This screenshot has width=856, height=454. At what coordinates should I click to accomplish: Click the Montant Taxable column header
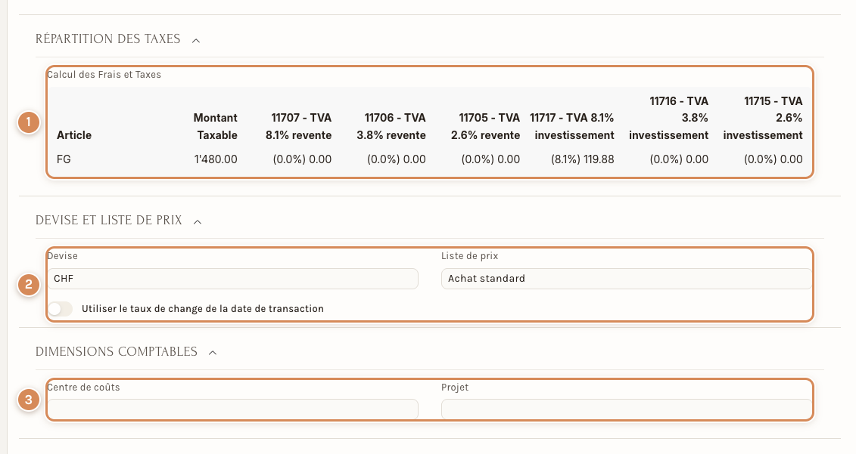[216, 126]
